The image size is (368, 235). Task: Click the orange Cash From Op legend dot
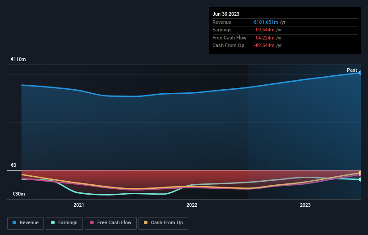[146, 222]
